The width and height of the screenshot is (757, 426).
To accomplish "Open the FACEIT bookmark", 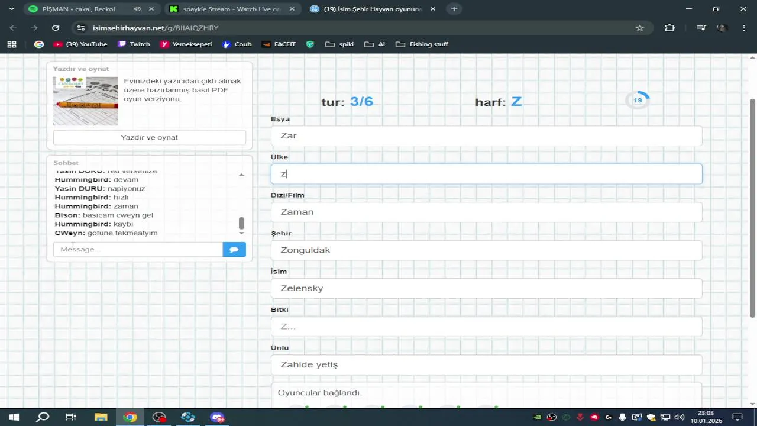I will pyautogui.click(x=279, y=44).
